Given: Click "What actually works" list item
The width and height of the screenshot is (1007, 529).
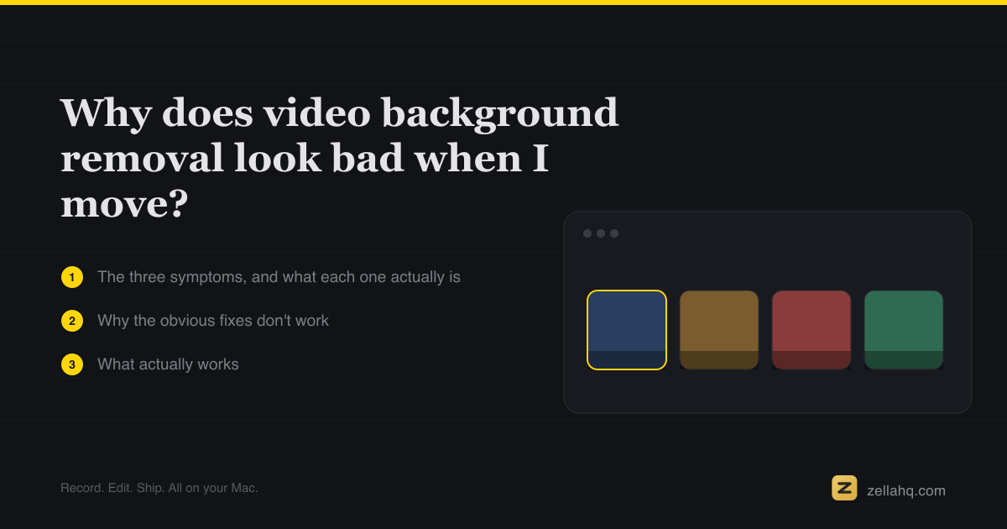Looking at the screenshot, I should pyautogui.click(x=168, y=364).
